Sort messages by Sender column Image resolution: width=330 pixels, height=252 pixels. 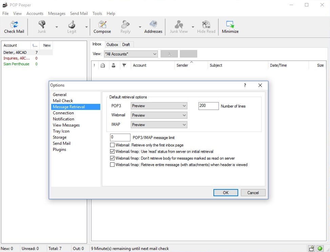click(191, 65)
